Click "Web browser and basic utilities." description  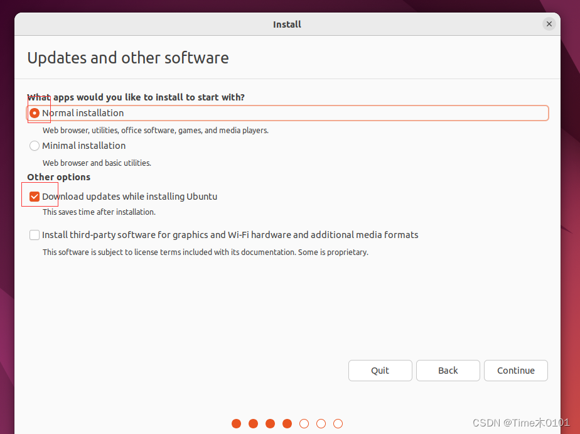(97, 163)
